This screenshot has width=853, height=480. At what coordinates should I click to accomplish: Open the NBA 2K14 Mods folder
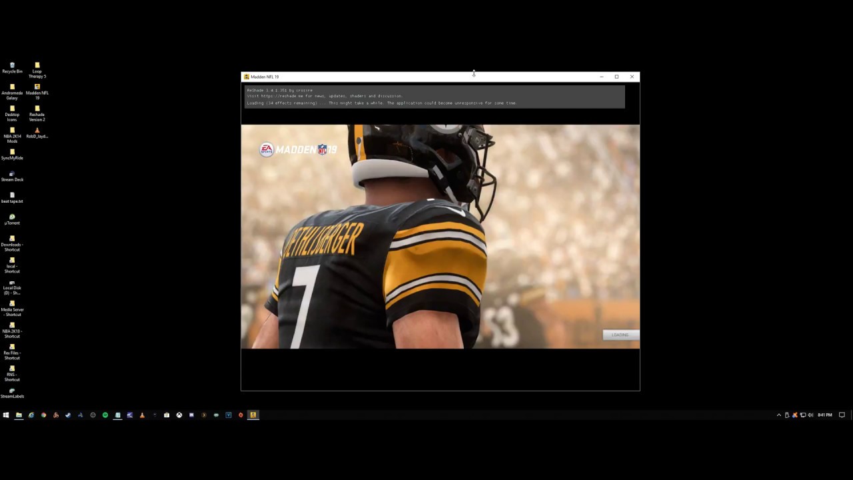click(x=12, y=135)
